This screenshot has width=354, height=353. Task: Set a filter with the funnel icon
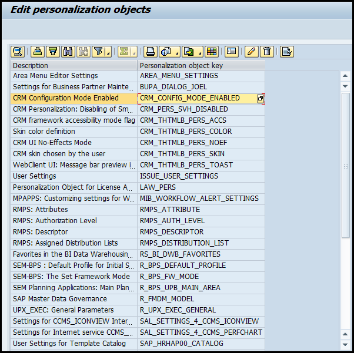99,52
